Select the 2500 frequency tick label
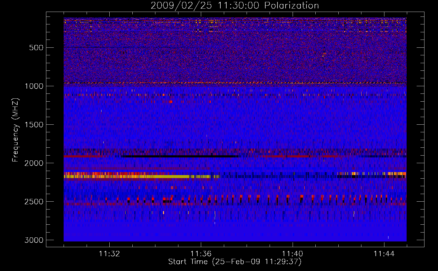Screen dimensions: 438x271 pyautogui.click(x=34, y=202)
